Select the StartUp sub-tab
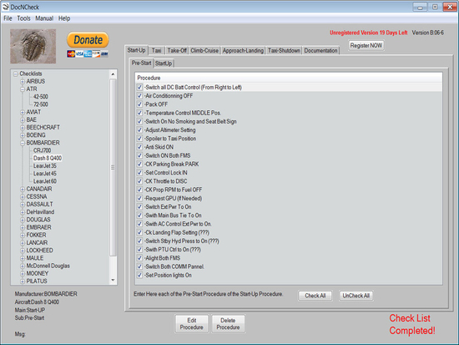The height and width of the screenshot is (345, 459). point(164,63)
